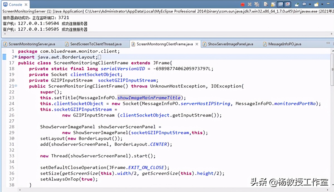Pin the current Console view
Image resolution: width=334 pixels, height=192 pixels.
click(x=297, y=4)
